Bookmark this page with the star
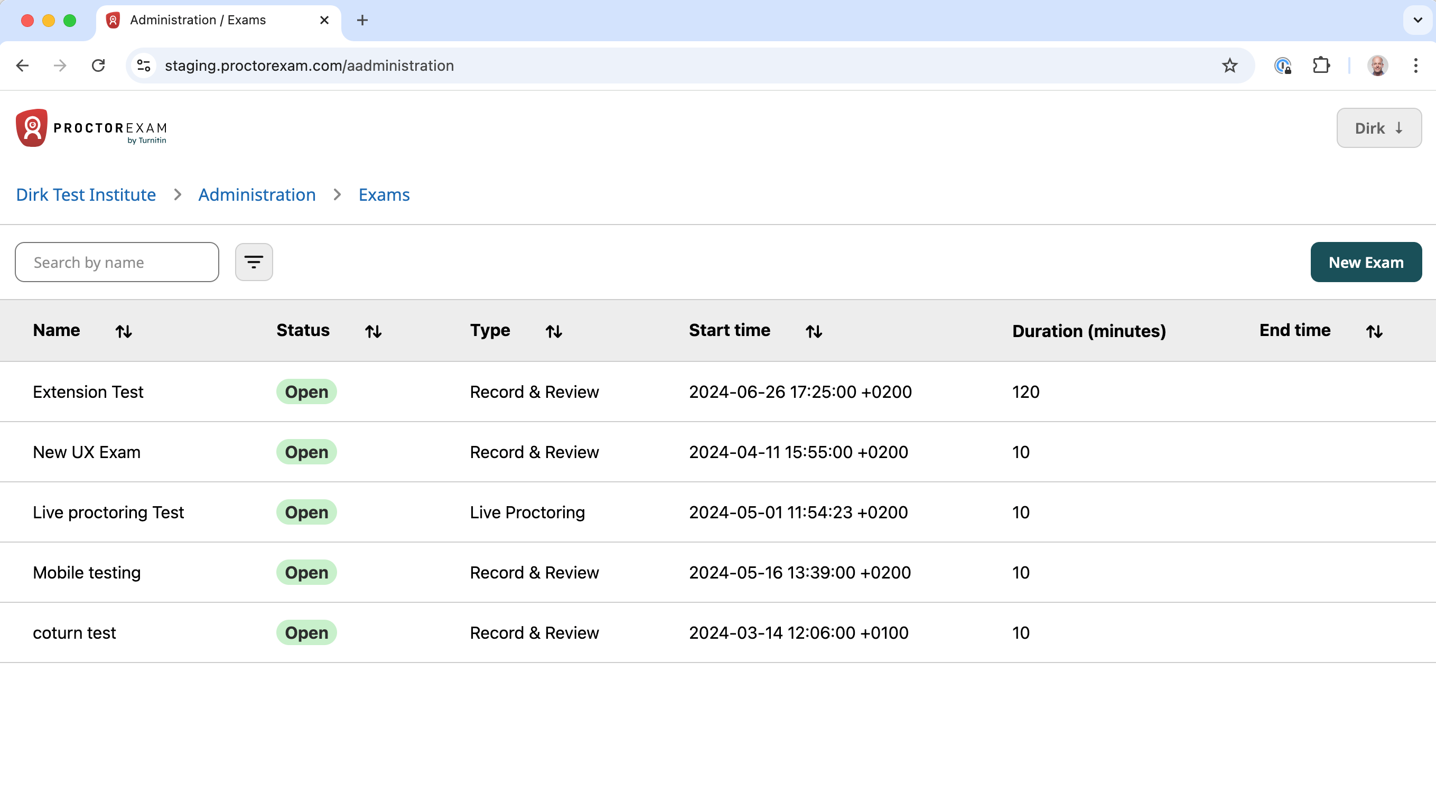 click(x=1229, y=66)
